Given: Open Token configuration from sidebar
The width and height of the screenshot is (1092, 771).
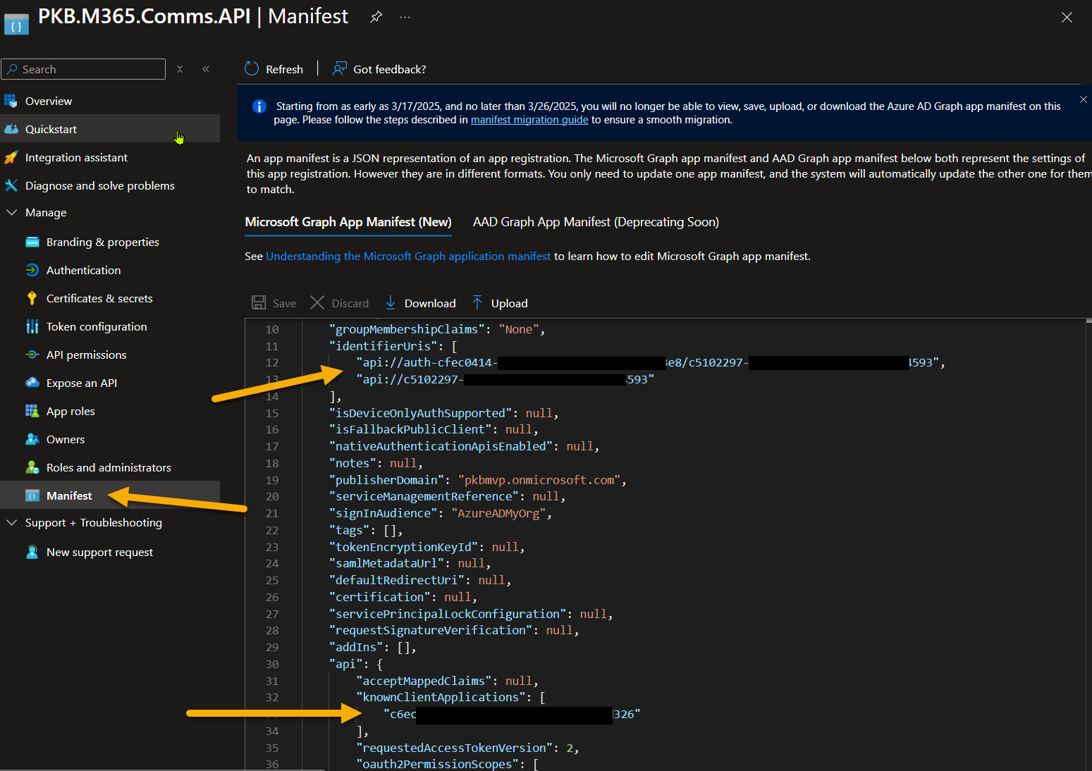Looking at the screenshot, I should (97, 326).
